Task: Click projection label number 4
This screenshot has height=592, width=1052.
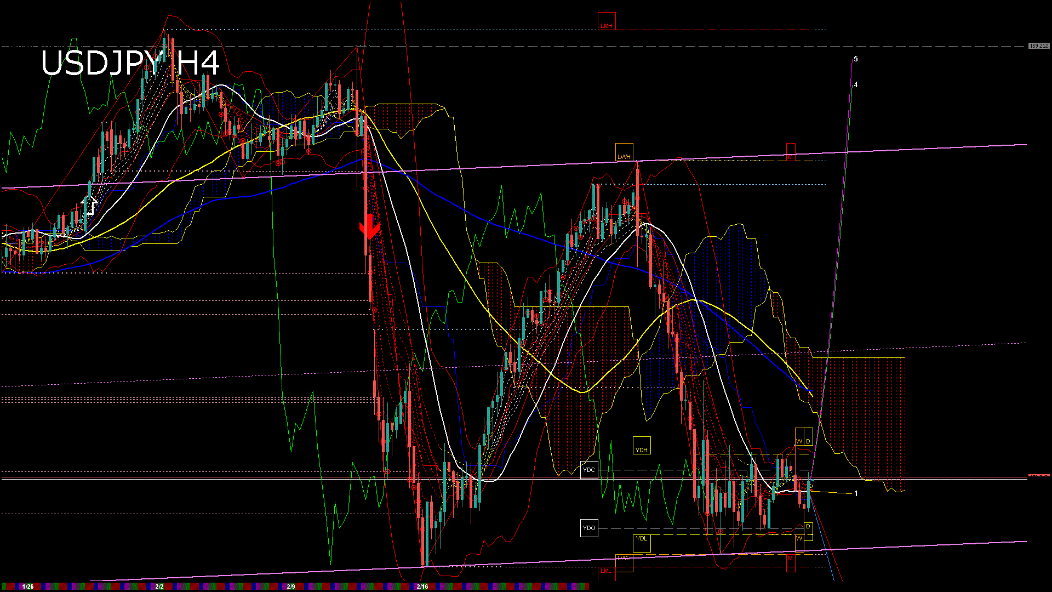Action: 856,84
